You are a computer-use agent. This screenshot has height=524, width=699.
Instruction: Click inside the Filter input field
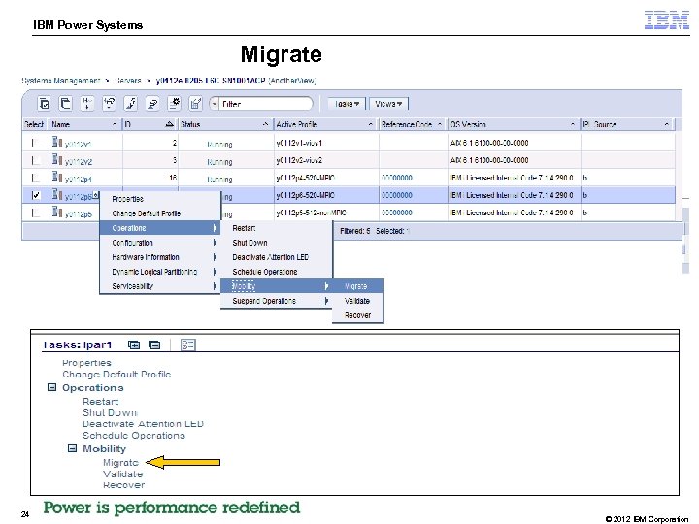click(x=266, y=104)
